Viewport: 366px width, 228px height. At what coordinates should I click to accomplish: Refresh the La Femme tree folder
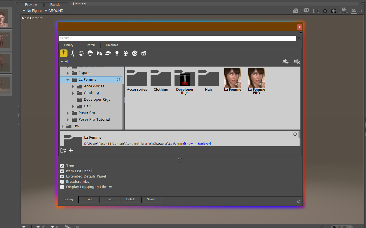coord(118,80)
